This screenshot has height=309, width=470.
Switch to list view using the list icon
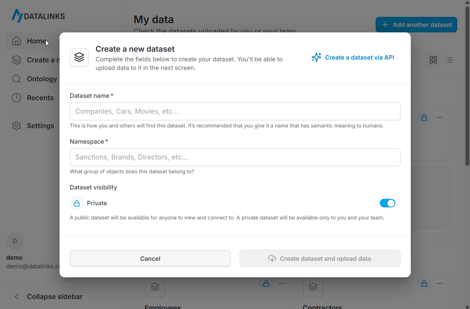(x=449, y=60)
